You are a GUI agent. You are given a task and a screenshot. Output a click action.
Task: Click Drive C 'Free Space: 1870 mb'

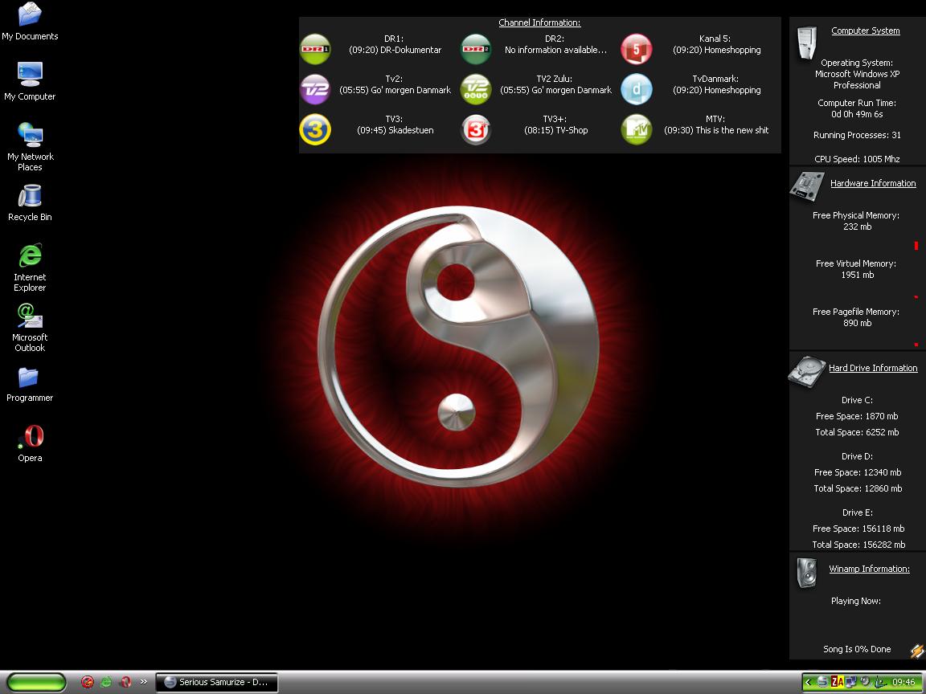tap(857, 416)
